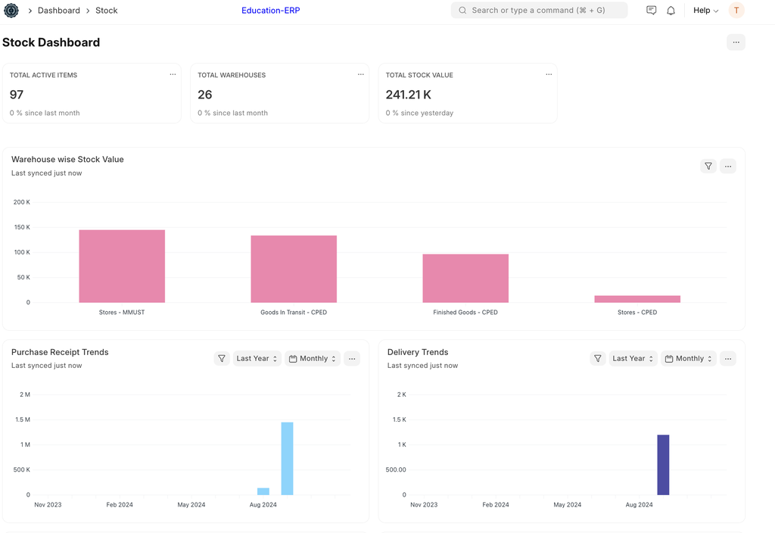Click the Stores - MMUST pink bar
This screenshot has height=533, width=775.
pyautogui.click(x=122, y=266)
